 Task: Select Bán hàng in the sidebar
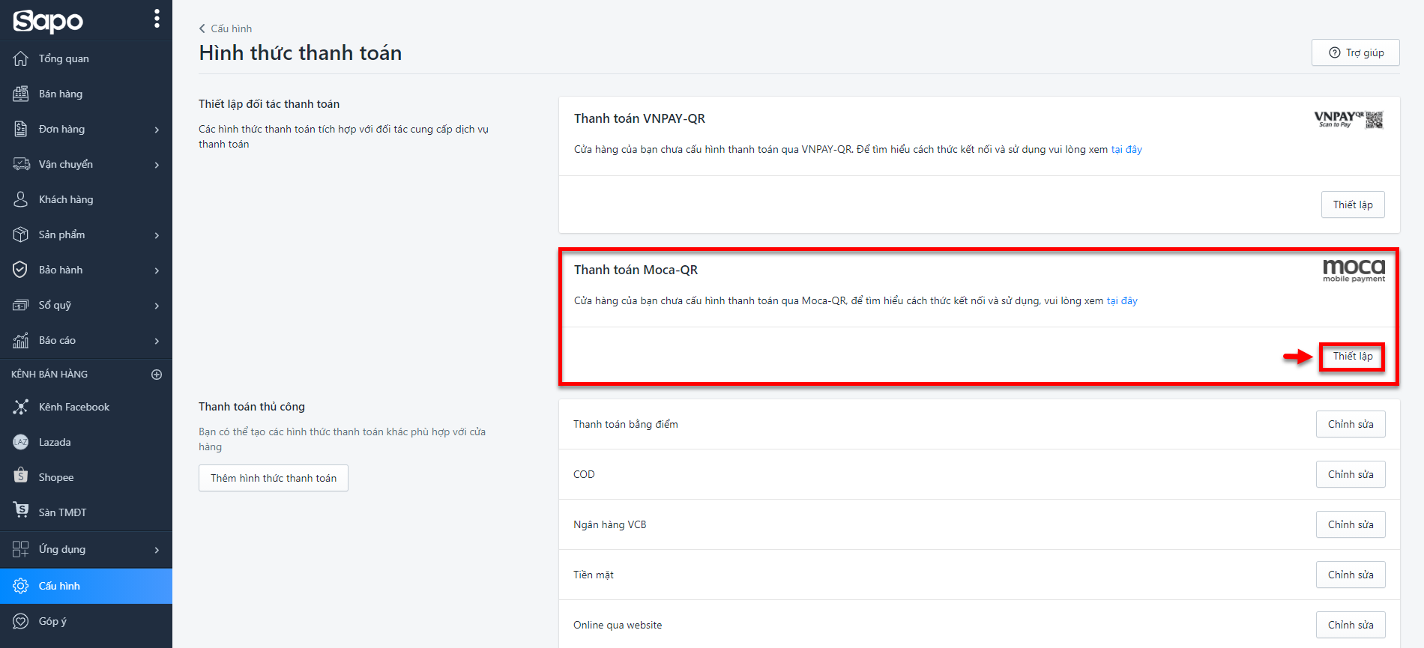point(61,94)
